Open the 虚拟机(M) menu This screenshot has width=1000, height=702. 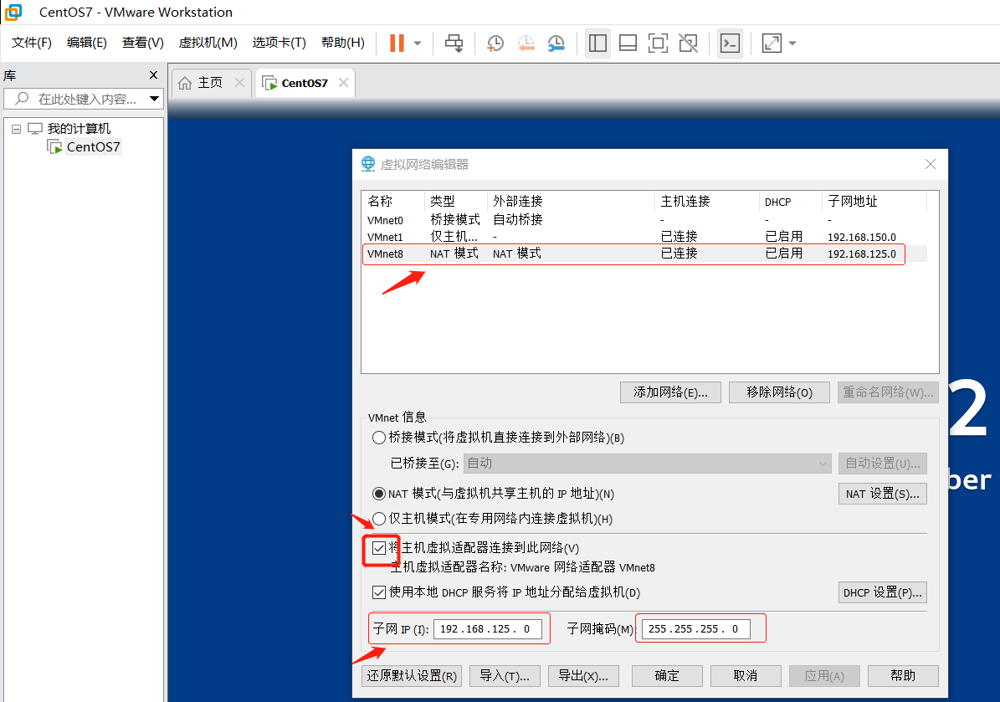(208, 42)
